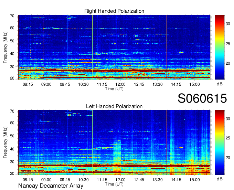Click the 20 dB tick on the bottom colorbar
Viewport: 234px width, 190px height.
[228, 158]
